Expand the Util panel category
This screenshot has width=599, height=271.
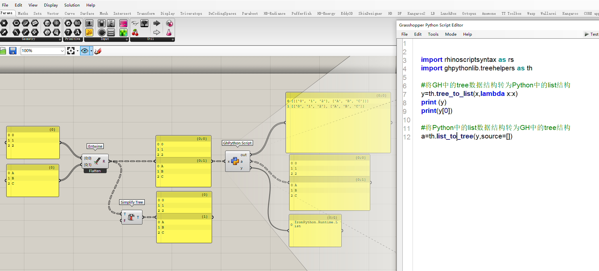(x=173, y=39)
